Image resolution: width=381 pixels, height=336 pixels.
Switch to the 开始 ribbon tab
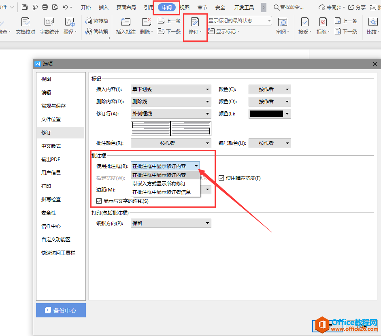tap(85, 8)
